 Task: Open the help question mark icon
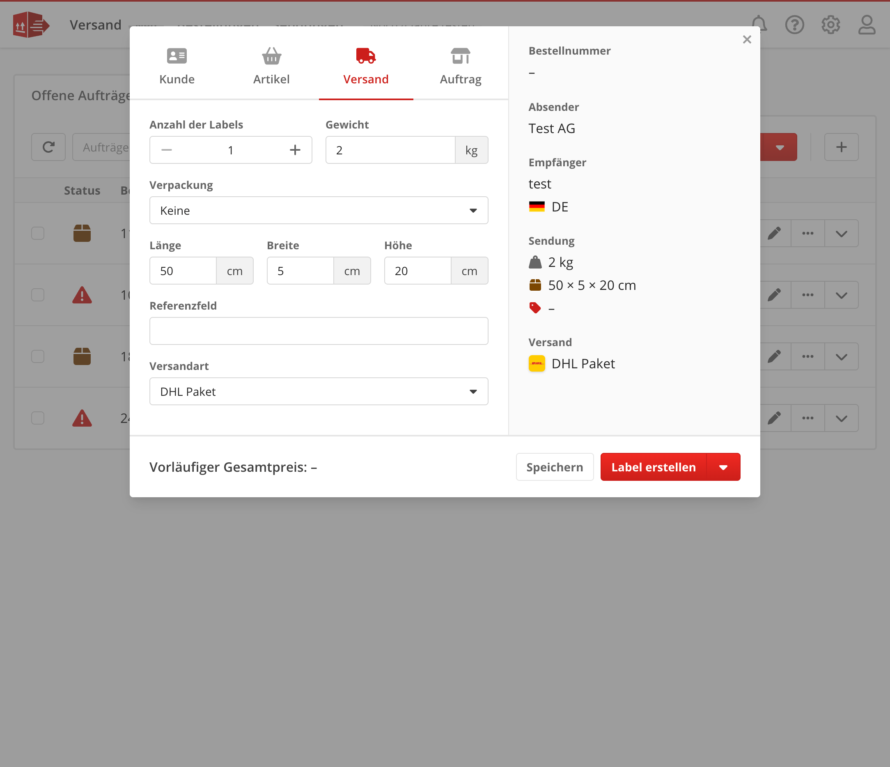tap(795, 25)
